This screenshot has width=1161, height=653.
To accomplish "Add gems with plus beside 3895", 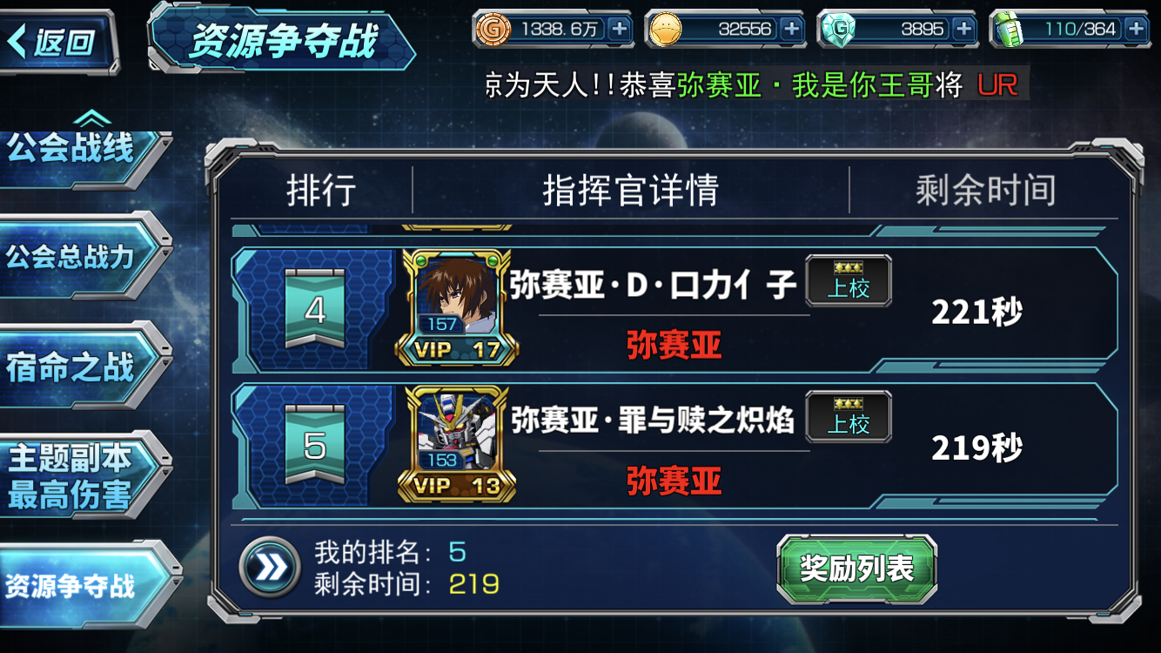I will [963, 29].
